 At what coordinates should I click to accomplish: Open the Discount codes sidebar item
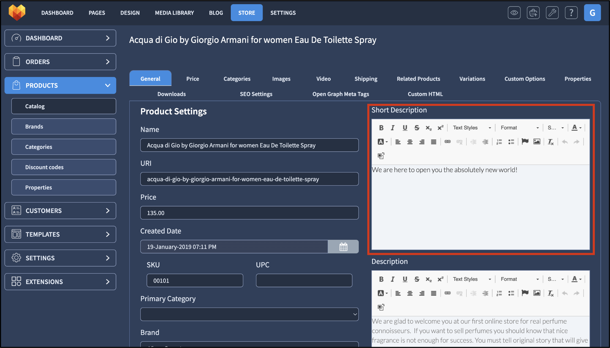[64, 167]
